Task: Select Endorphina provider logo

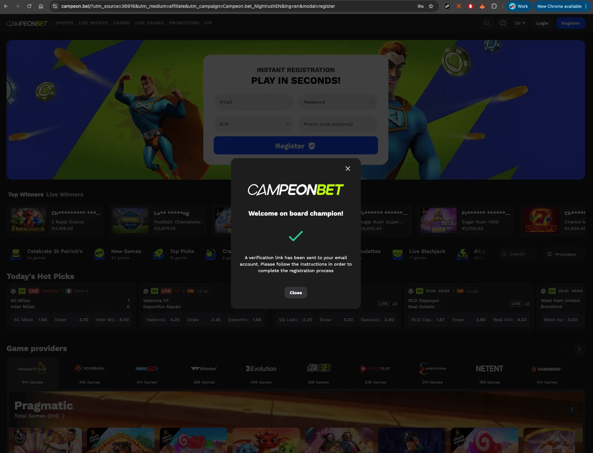Action: (x=433, y=369)
